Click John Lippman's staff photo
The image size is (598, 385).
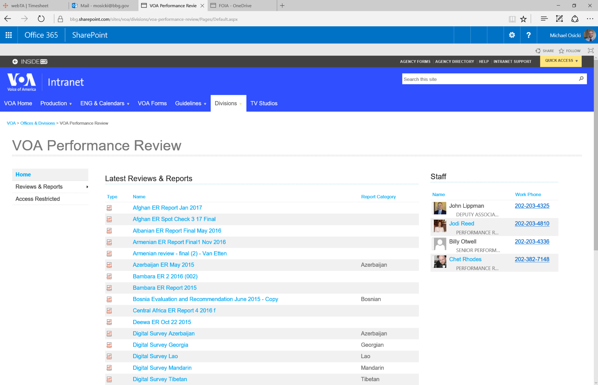pyautogui.click(x=440, y=208)
